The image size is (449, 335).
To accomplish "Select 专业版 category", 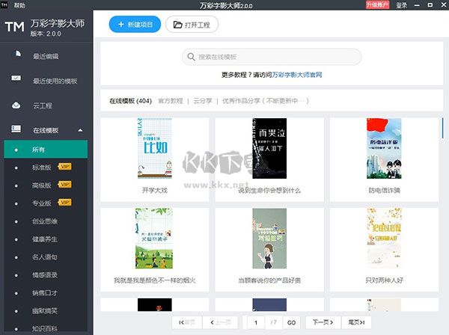I will [42, 203].
